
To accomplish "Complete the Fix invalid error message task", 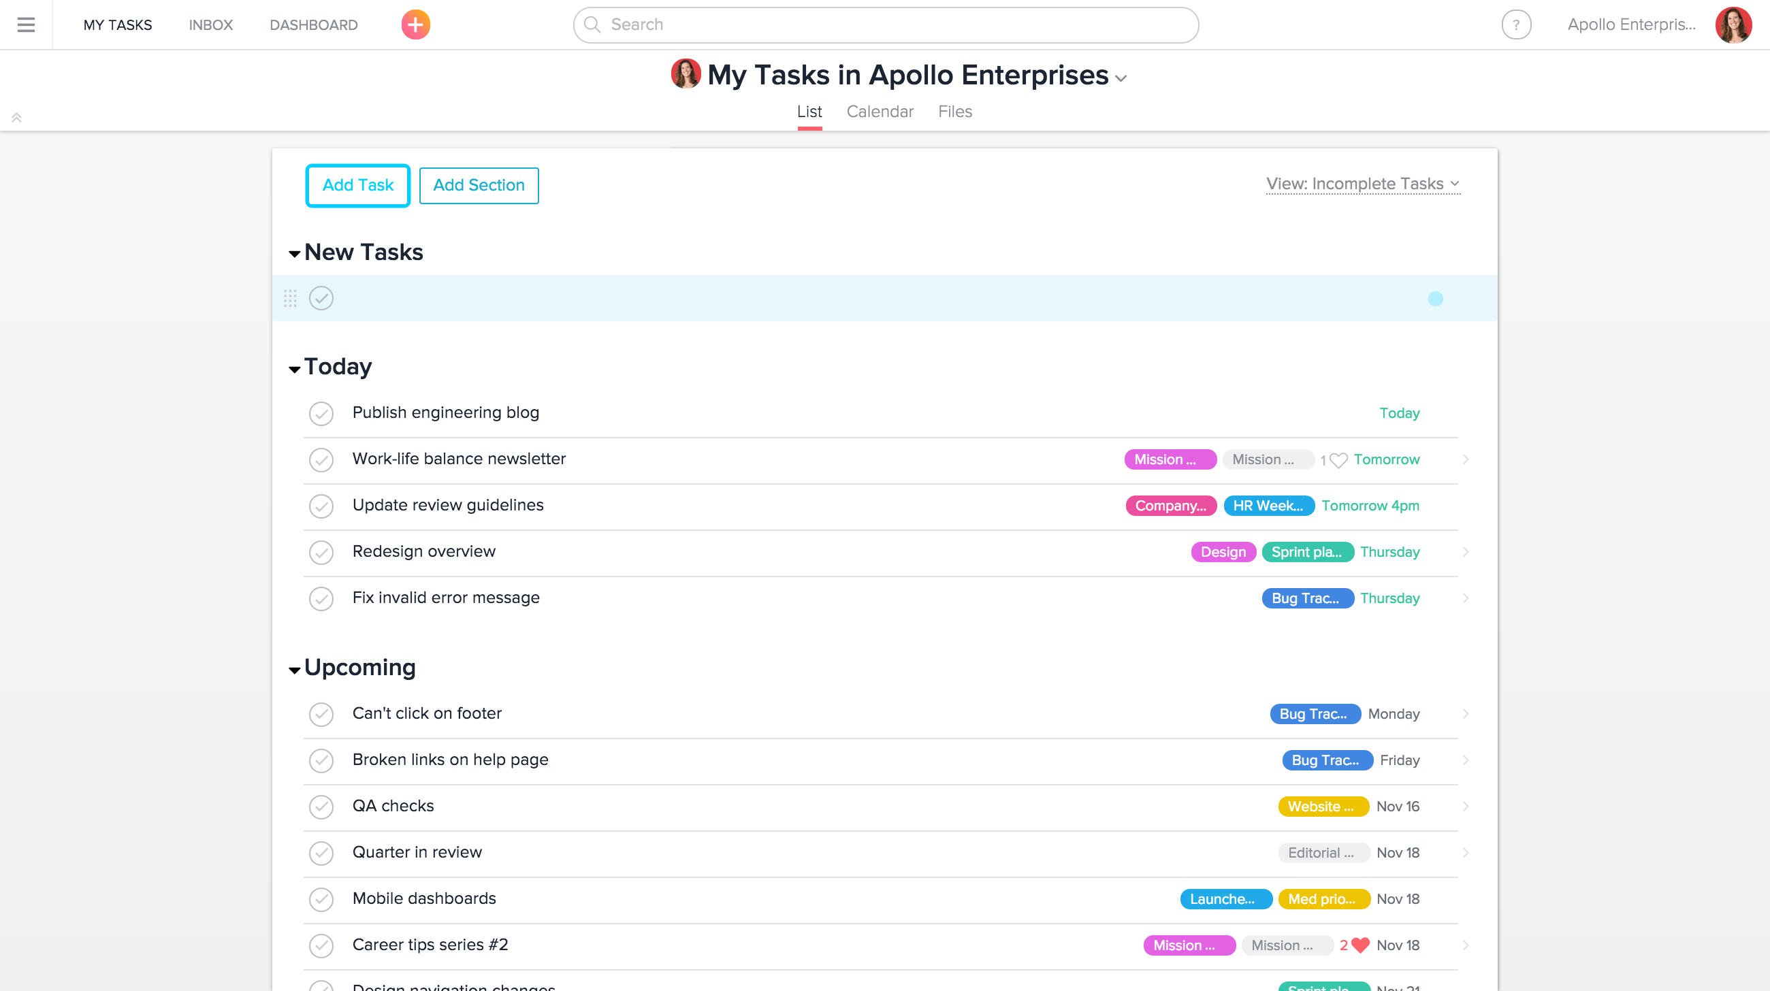I will (321, 599).
